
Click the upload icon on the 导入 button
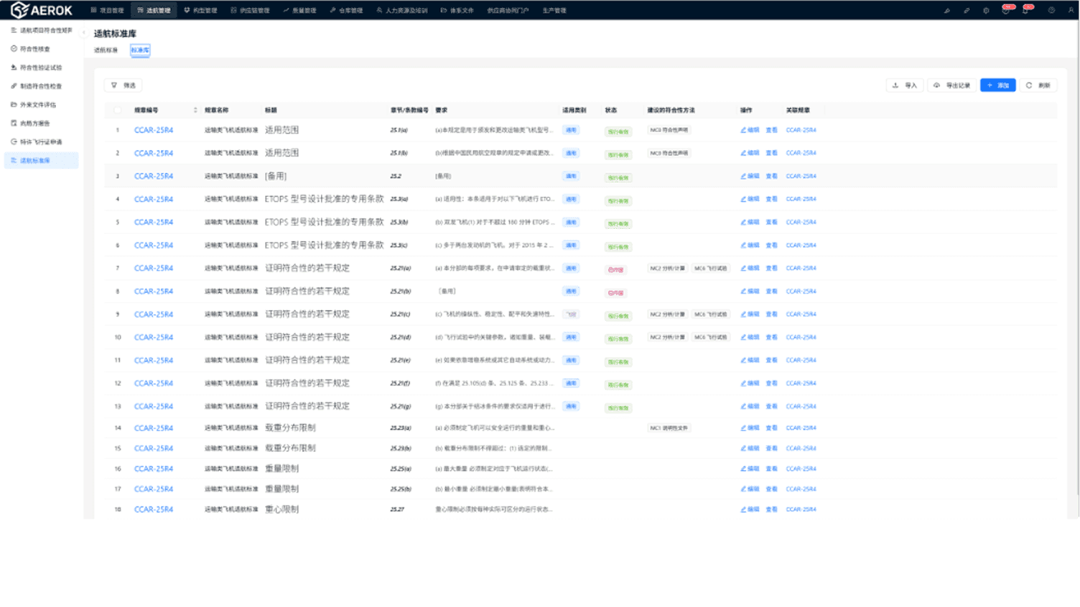click(896, 85)
